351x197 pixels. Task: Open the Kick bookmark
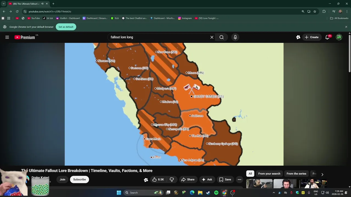(x=115, y=18)
